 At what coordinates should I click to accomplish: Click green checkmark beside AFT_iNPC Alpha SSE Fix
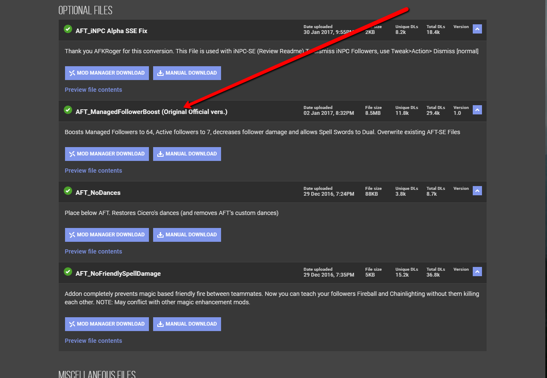point(68,29)
